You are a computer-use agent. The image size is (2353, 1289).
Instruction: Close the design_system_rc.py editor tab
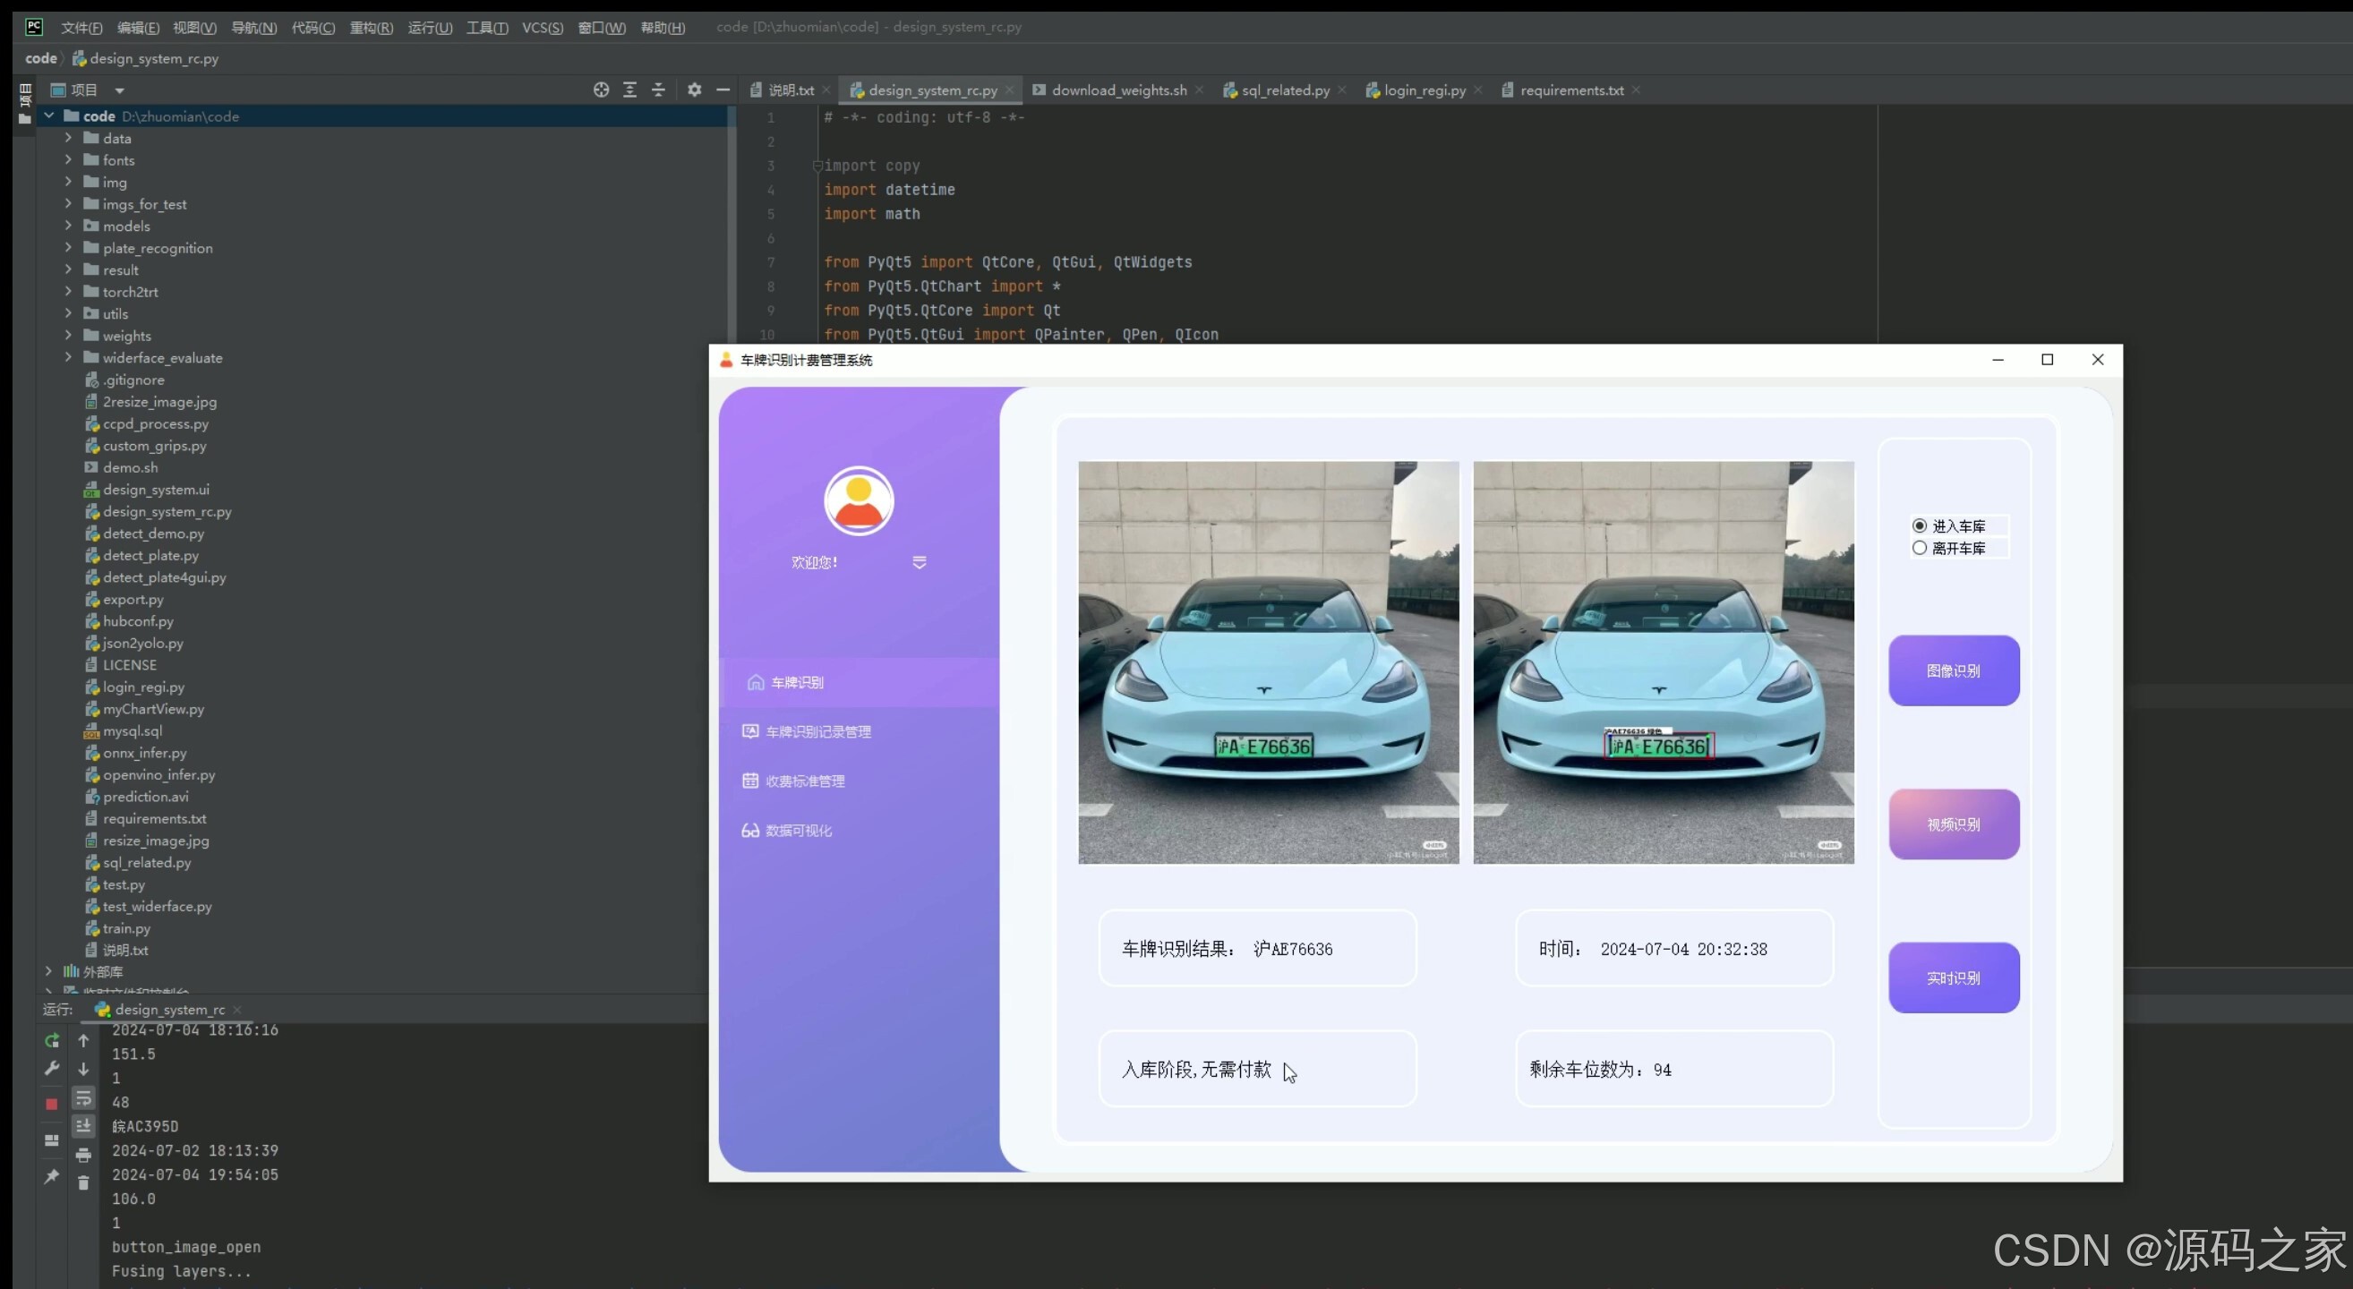1009,90
